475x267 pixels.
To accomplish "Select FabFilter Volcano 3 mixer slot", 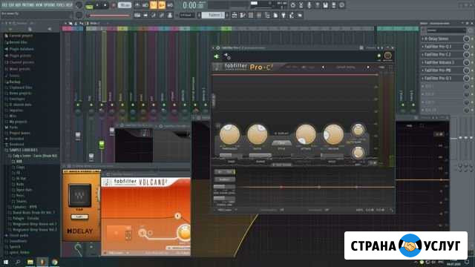I will click(x=439, y=62).
